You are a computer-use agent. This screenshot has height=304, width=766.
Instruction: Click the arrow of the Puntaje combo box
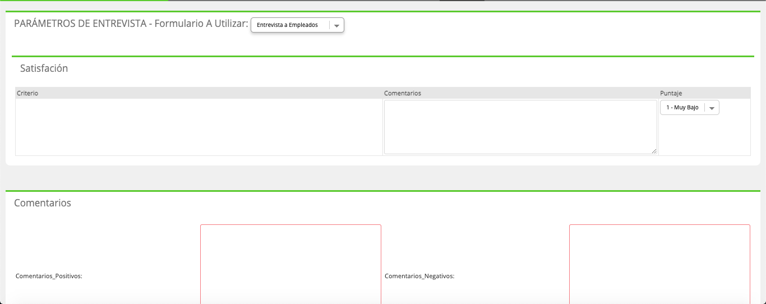712,108
